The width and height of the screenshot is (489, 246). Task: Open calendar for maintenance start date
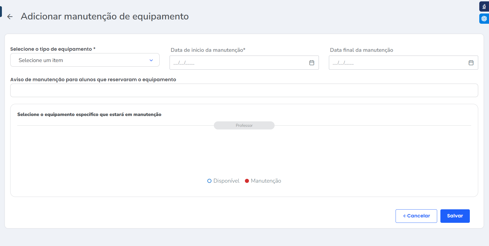312,63
